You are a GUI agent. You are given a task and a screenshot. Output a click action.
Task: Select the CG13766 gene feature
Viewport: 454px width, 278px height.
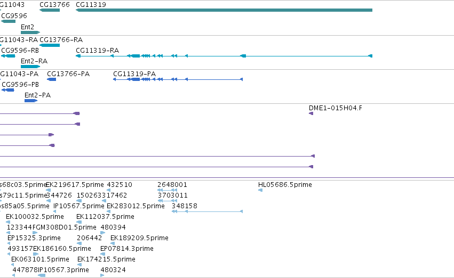click(50, 10)
